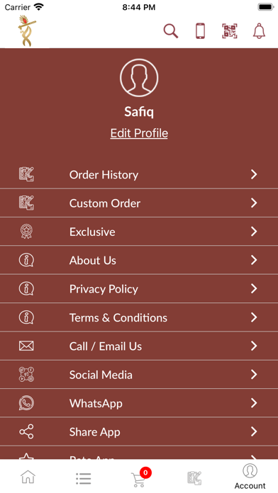The width and height of the screenshot is (278, 493).
Task: Open Call / Email Us option
Action: 139,346
